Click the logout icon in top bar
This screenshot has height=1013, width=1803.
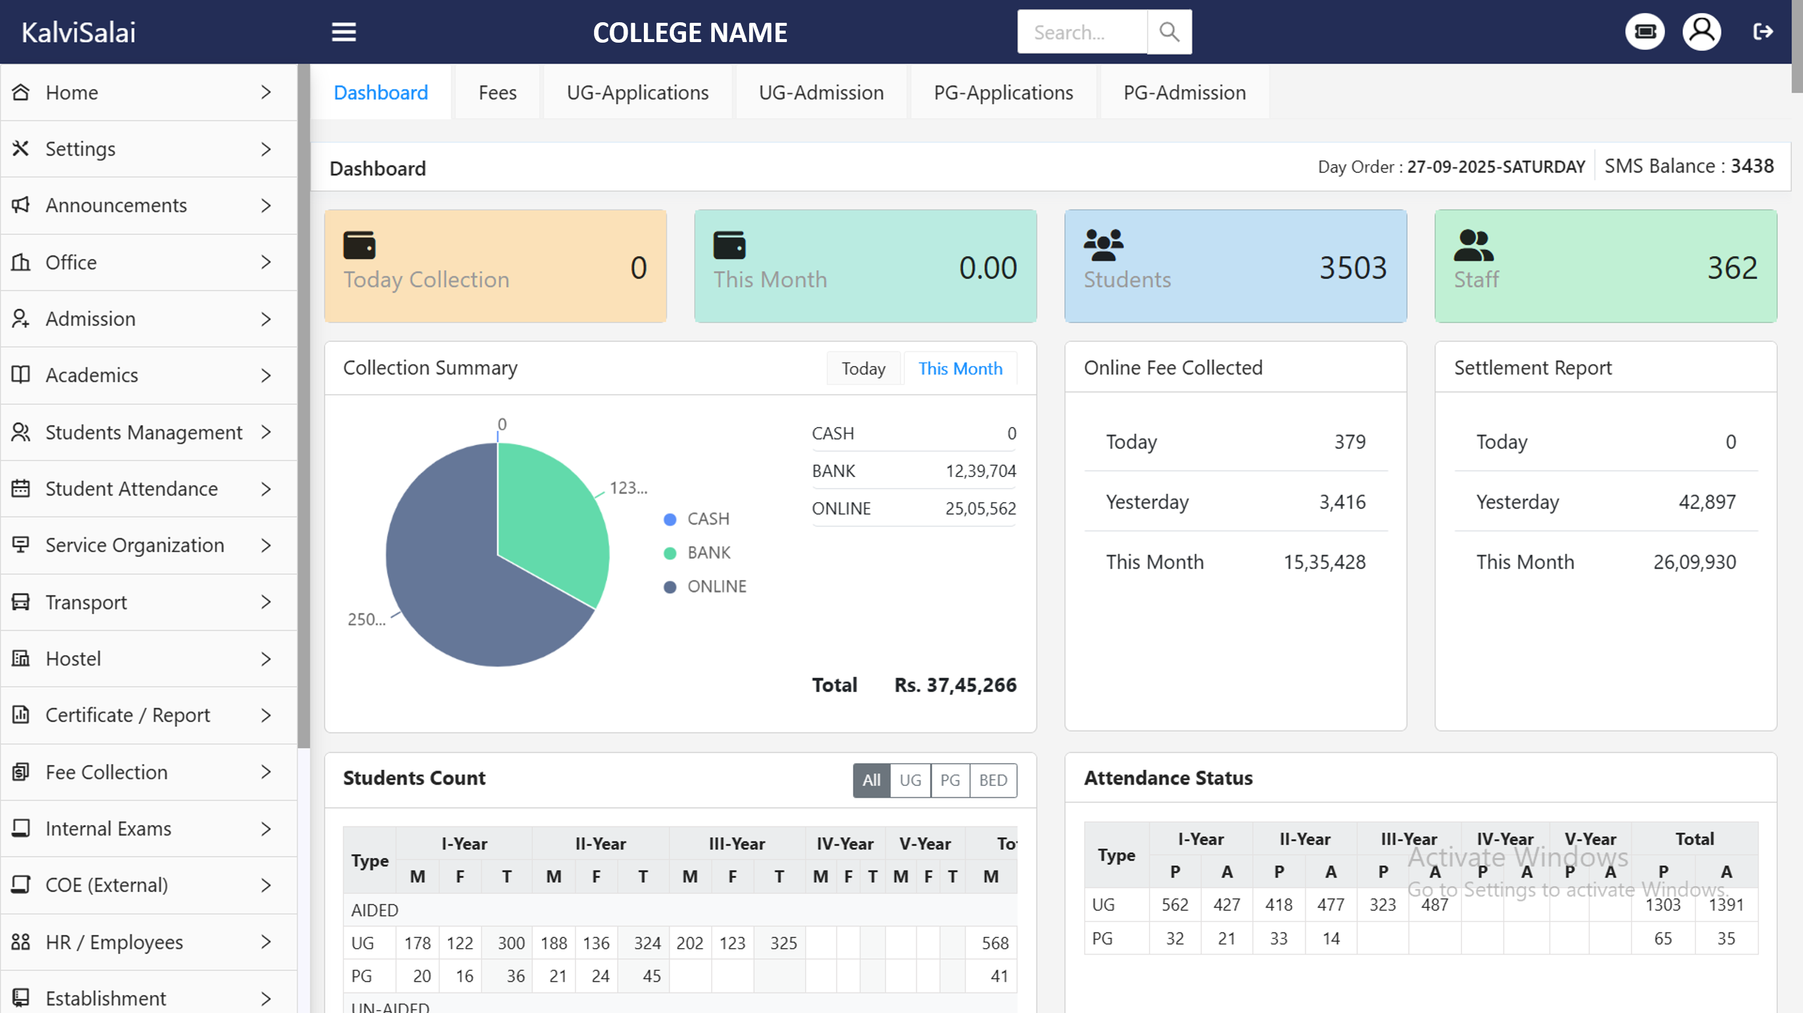click(1764, 31)
